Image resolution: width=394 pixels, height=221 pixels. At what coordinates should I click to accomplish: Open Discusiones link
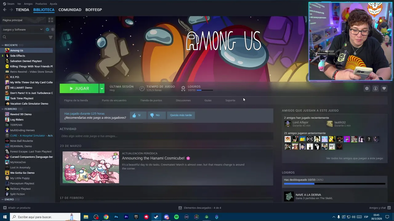[183, 100]
